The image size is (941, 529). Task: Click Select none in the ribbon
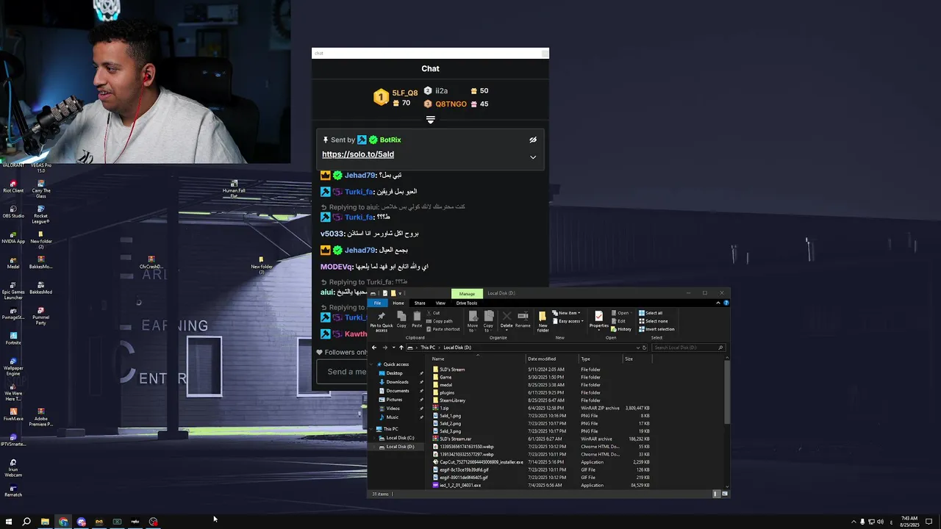click(x=653, y=321)
